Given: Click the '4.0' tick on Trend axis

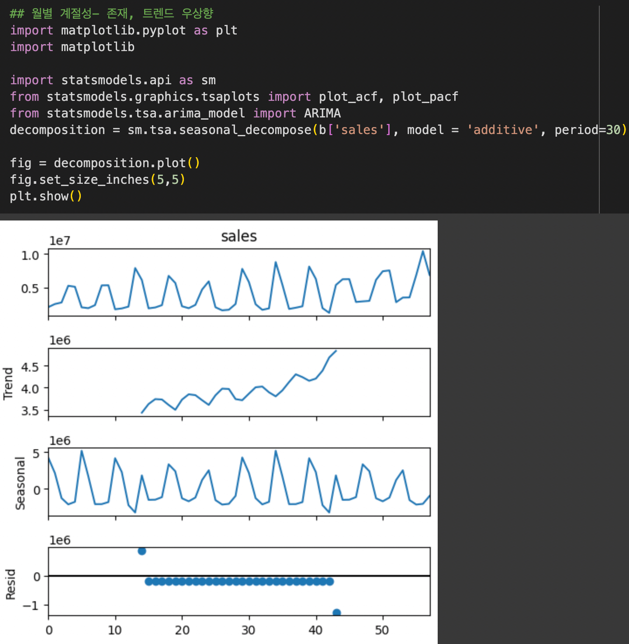Looking at the screenshot, I should click(30, 389).
